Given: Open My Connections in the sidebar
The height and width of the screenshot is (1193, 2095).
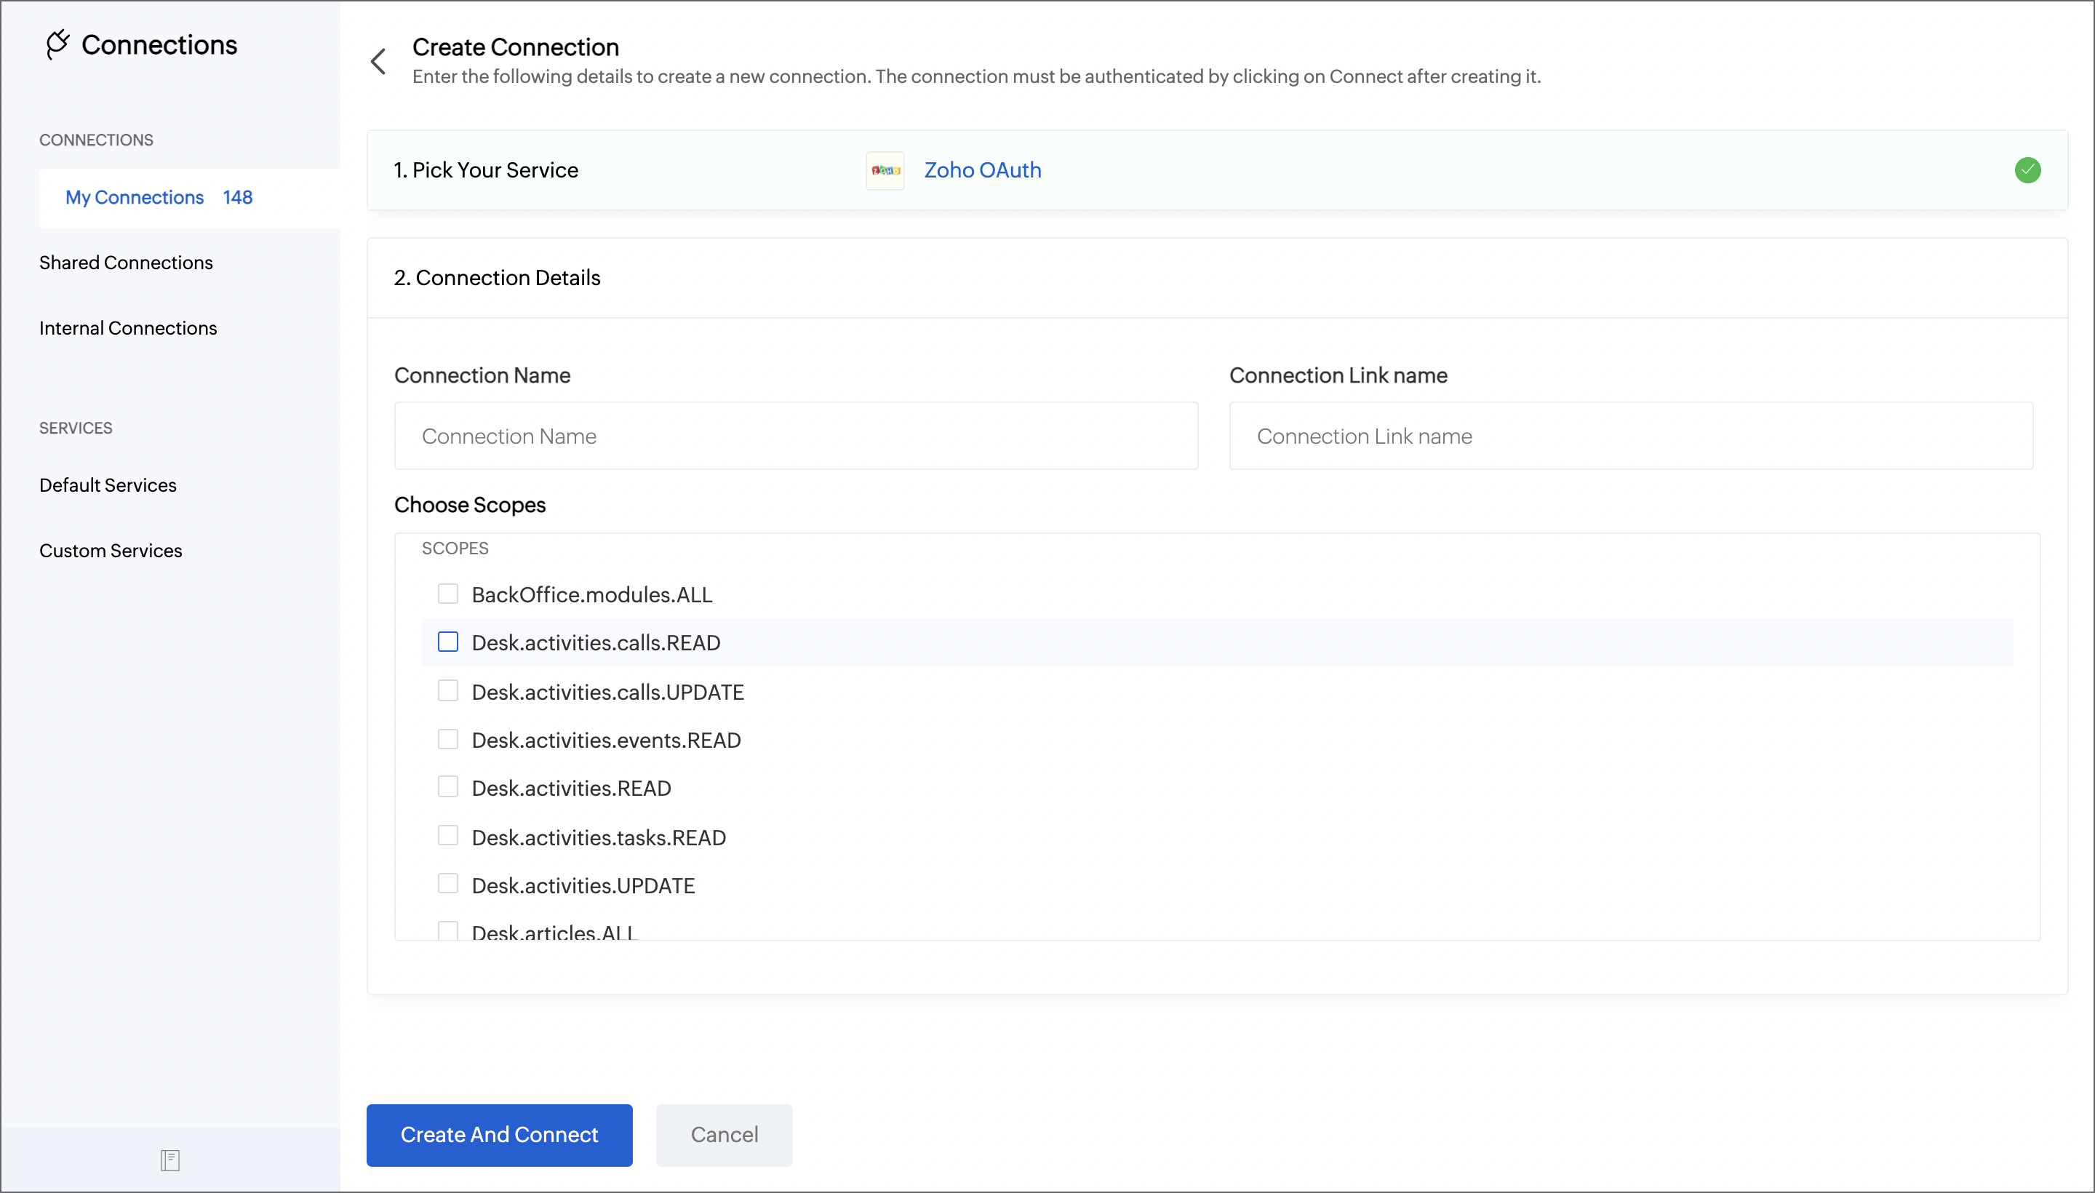Looking at the screenshot, I should [x=189, y=197].
